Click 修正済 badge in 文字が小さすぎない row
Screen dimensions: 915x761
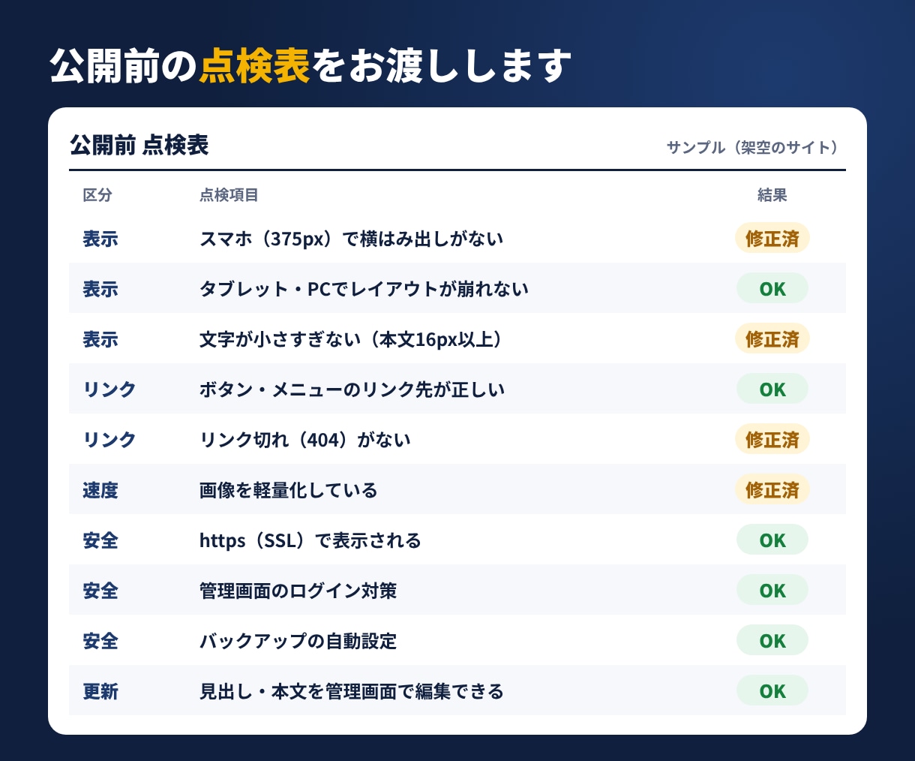(x=772, y=339)
